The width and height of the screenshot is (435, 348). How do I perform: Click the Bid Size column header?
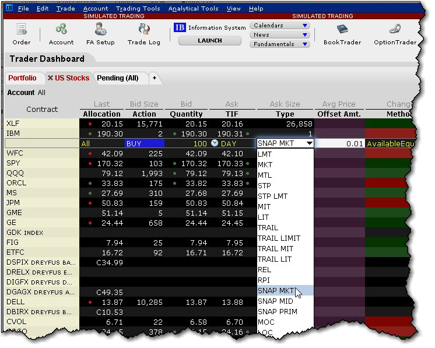[x=144, y=104]
